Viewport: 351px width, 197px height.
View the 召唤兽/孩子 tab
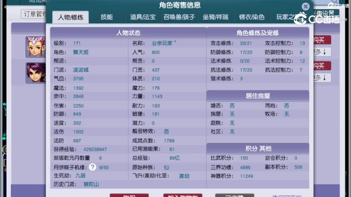pos(179,17)
